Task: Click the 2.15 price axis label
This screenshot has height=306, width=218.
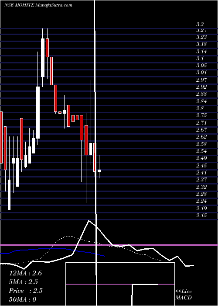Action: click(201, 215)
